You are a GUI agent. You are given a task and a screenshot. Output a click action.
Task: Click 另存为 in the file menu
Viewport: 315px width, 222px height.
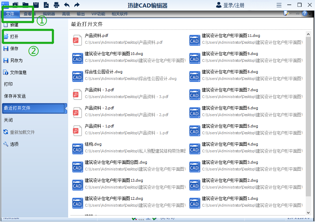pyautogui.click(x=16, y=60)
